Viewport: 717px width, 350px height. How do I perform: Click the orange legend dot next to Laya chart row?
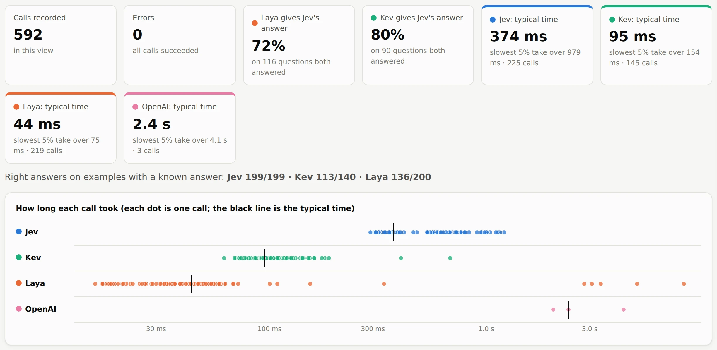pyautogui.click(x=19, y=283)
